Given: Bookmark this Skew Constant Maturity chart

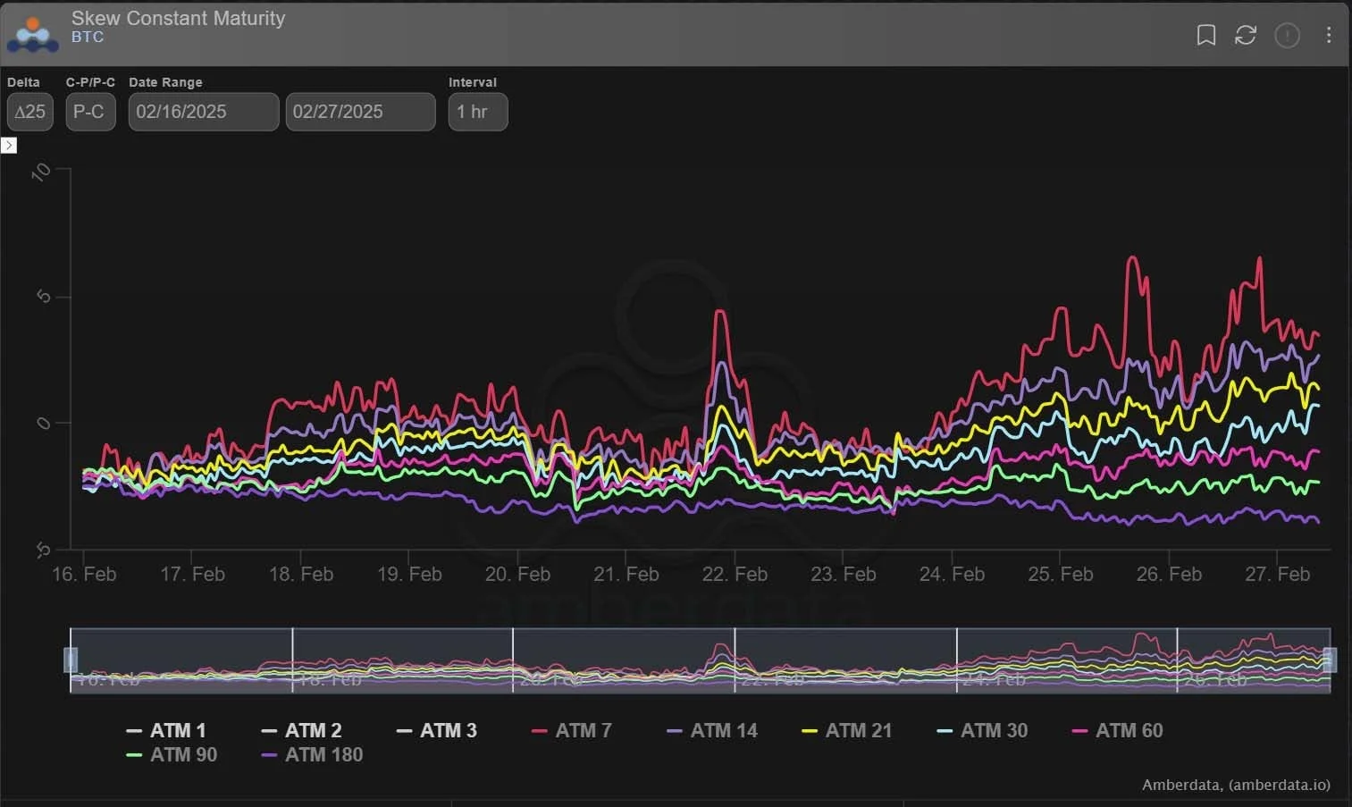Looking at the screenshot, I should click(x=1205, y=35).
